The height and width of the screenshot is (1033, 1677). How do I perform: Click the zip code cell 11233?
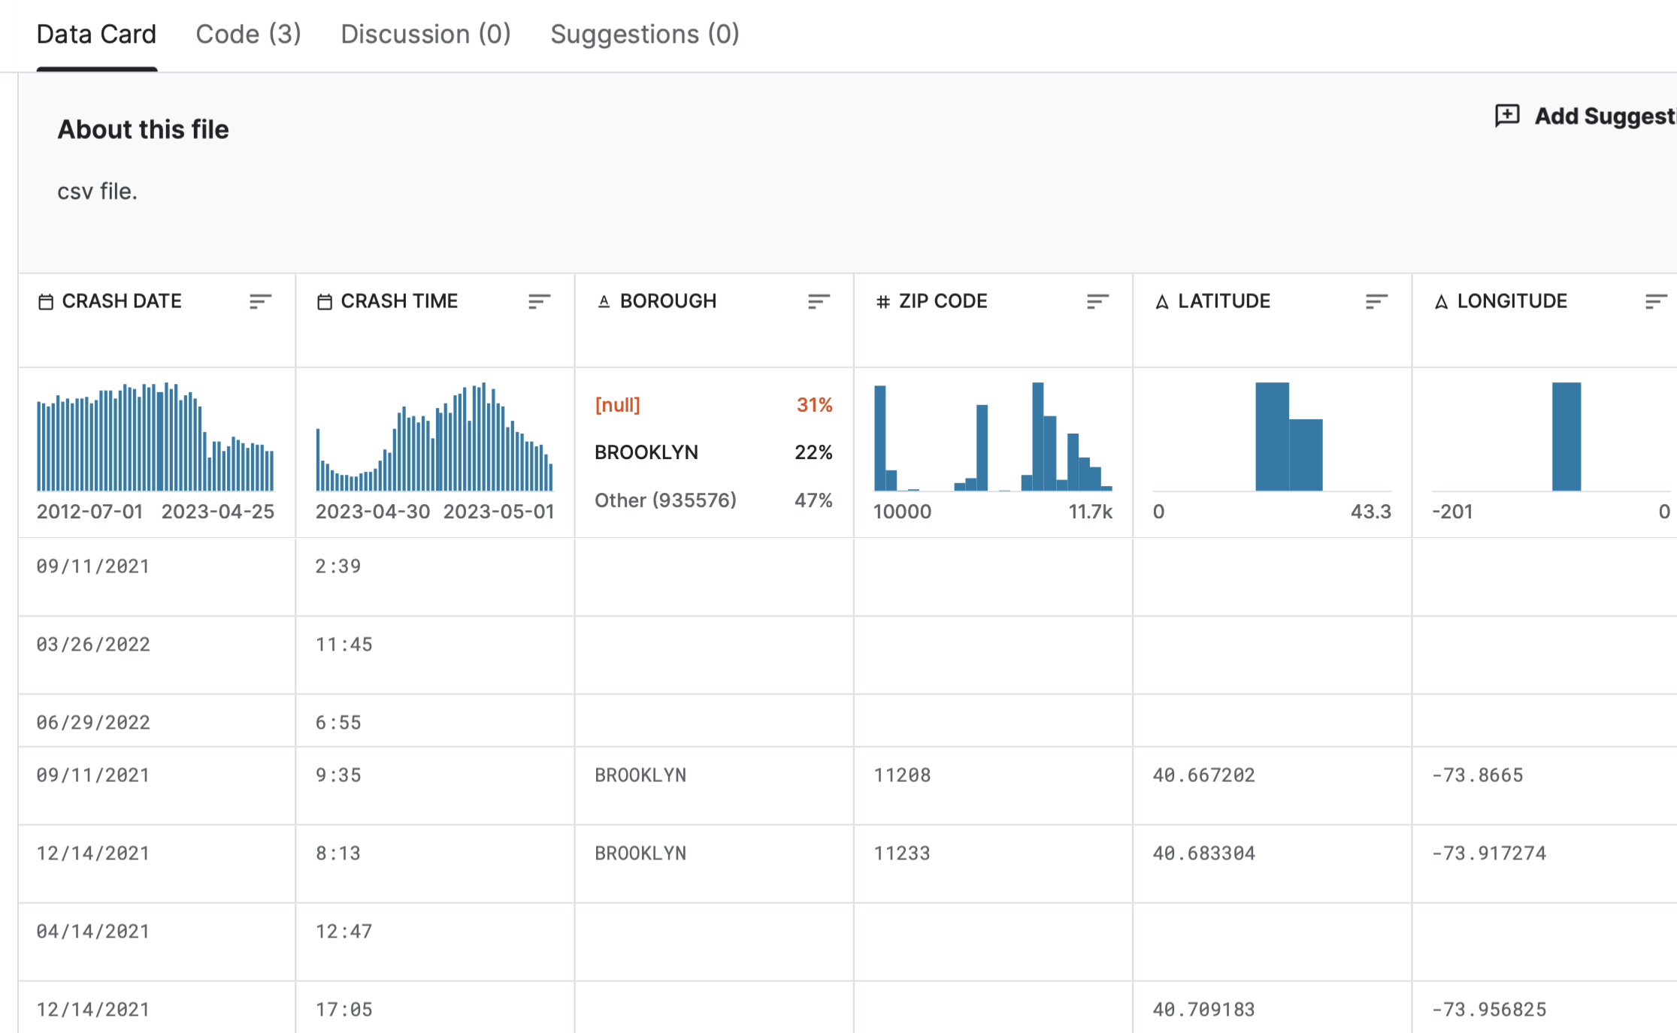[x=902, y=853]
